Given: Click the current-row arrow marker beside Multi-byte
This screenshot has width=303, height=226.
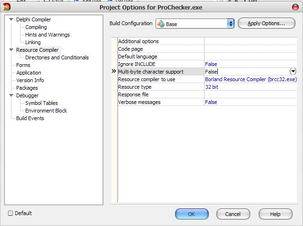Looking at the screenshot, I should pyautogui.click(x=114, y=71).
